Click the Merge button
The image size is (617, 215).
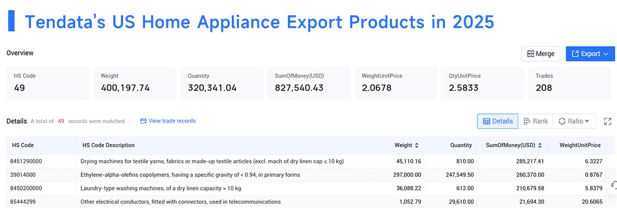click(x=541, y=54)
